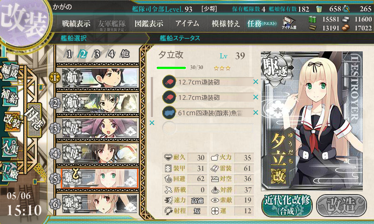
Task: Open the アイテム屋 item shop icon
Action: coord(289,23)
